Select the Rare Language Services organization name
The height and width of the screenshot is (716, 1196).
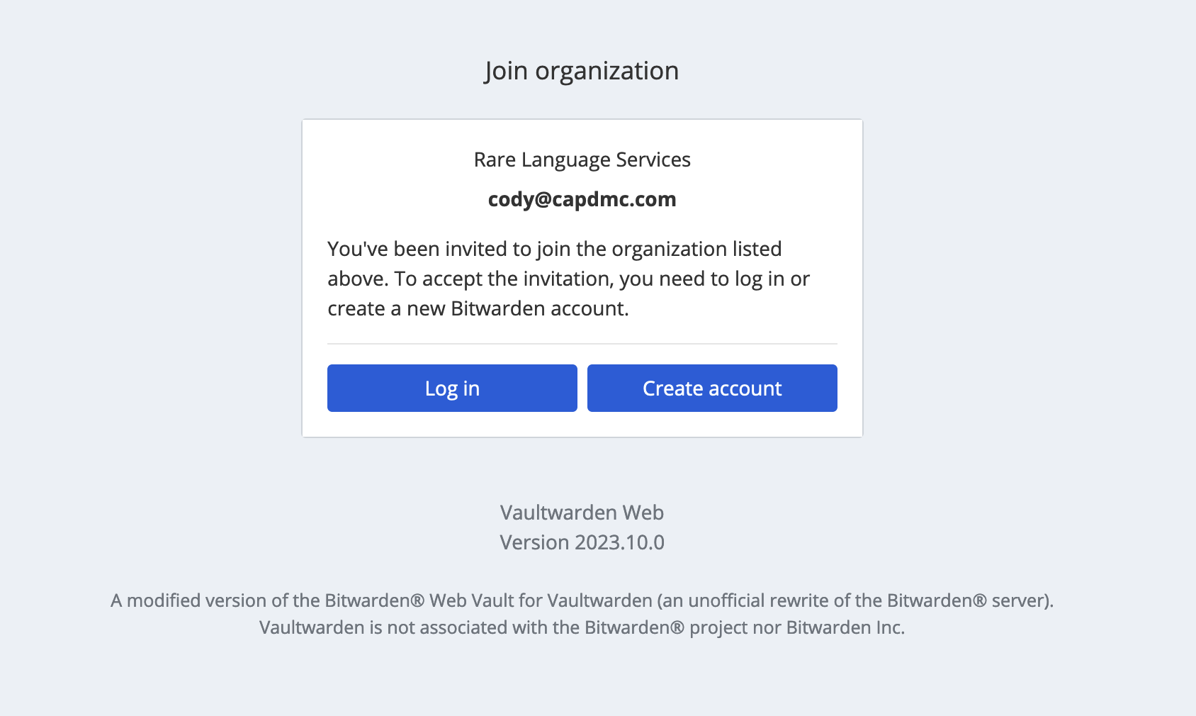click(x=582, y=160)
